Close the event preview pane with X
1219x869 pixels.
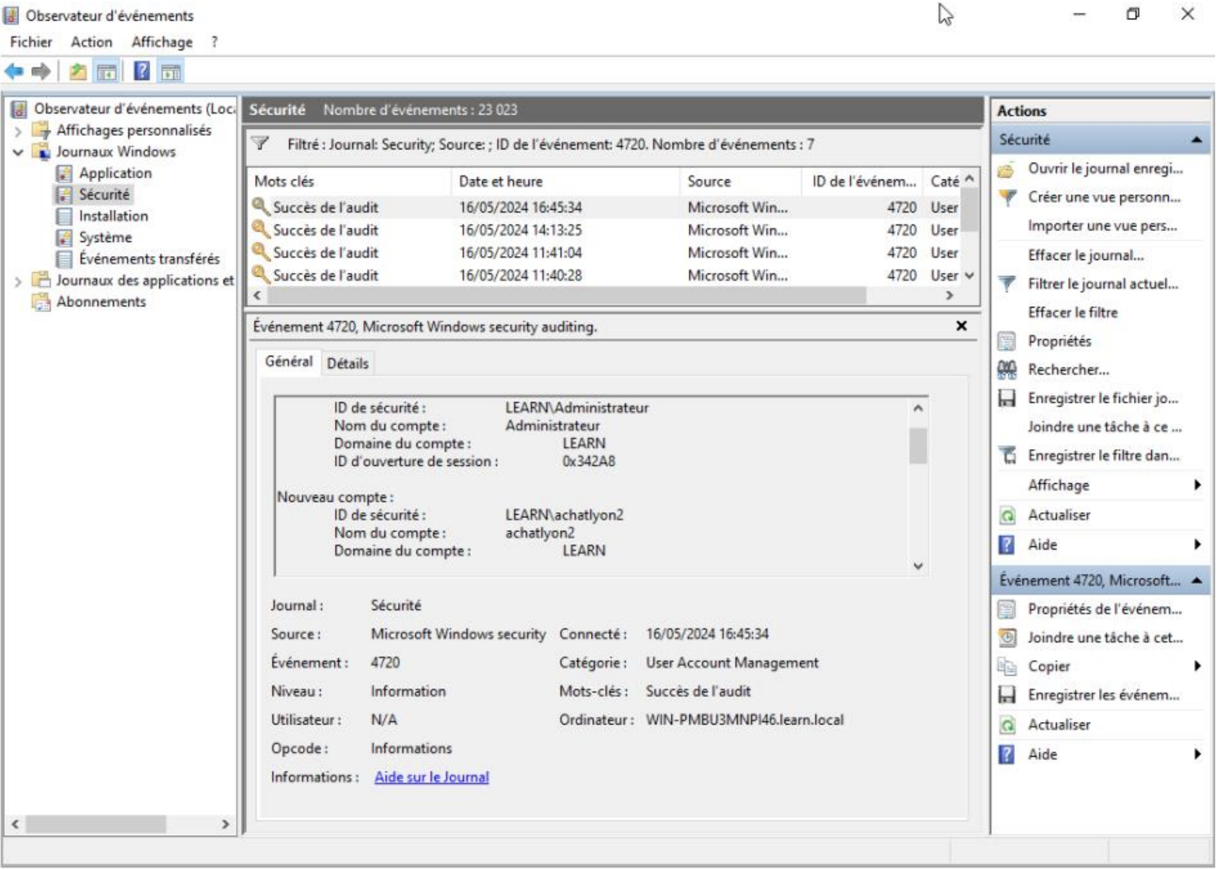pos(961,326)
